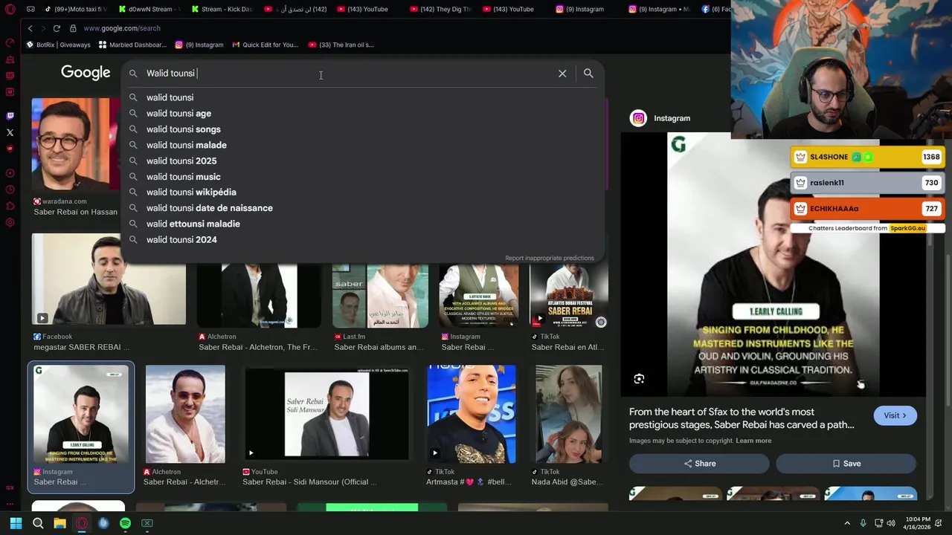Open BotRix Giveaways bookmark
The width and height of the screenshot is (952, 535).
pos(58,45)
